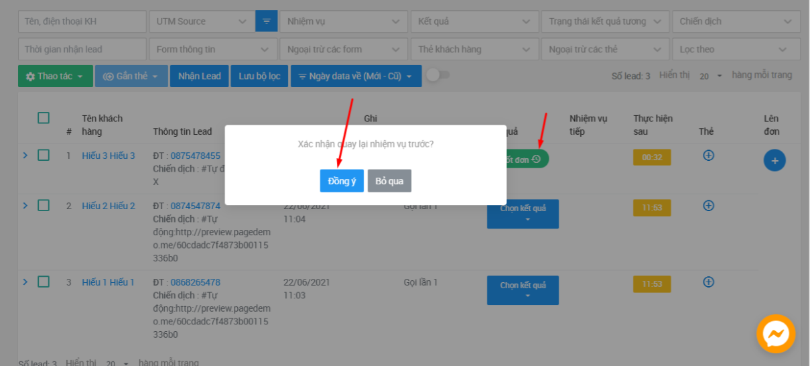Toggle the switch beside sort button
810x366 pixels.
pos(438,75)
